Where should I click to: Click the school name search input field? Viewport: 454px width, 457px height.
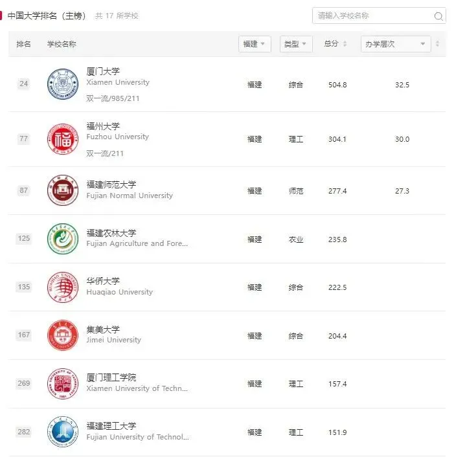pyautogui.click(x=372, y=16)
